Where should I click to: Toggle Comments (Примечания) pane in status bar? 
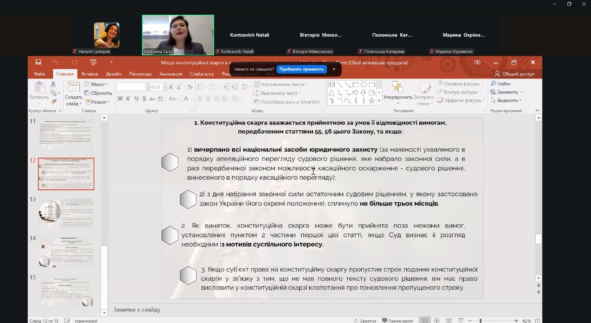click(x=397, y=321)
